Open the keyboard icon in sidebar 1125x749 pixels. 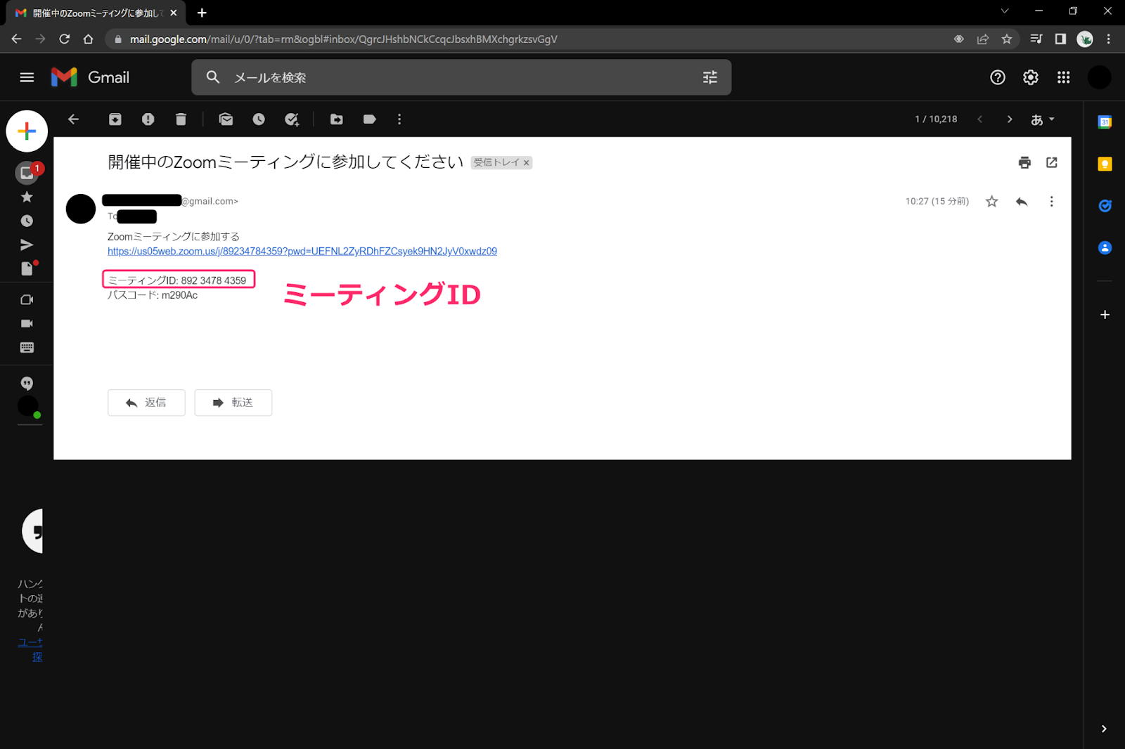[x=27, y=348]
